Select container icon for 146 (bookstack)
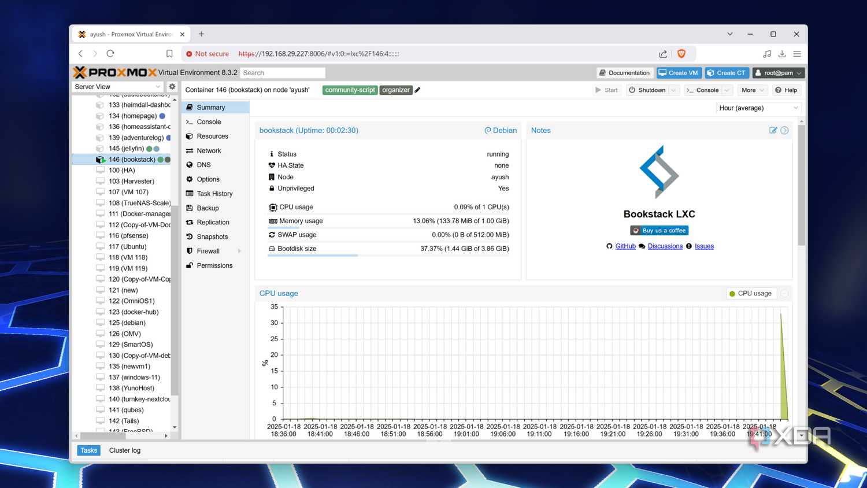The height and width of the screenshot is (488, 867). tap(100, 160)
